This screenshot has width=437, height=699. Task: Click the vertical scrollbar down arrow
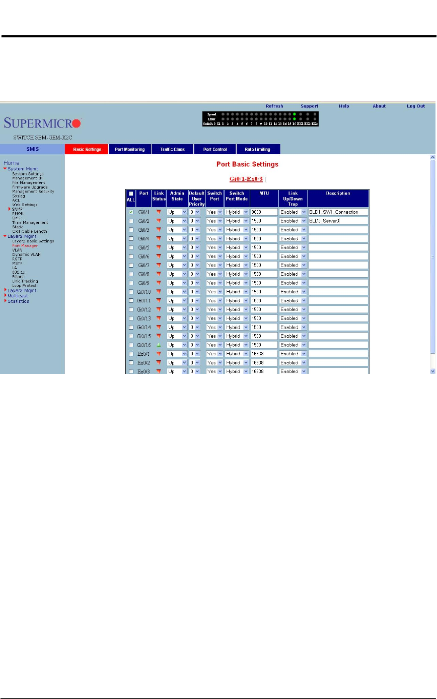point(432,370)
